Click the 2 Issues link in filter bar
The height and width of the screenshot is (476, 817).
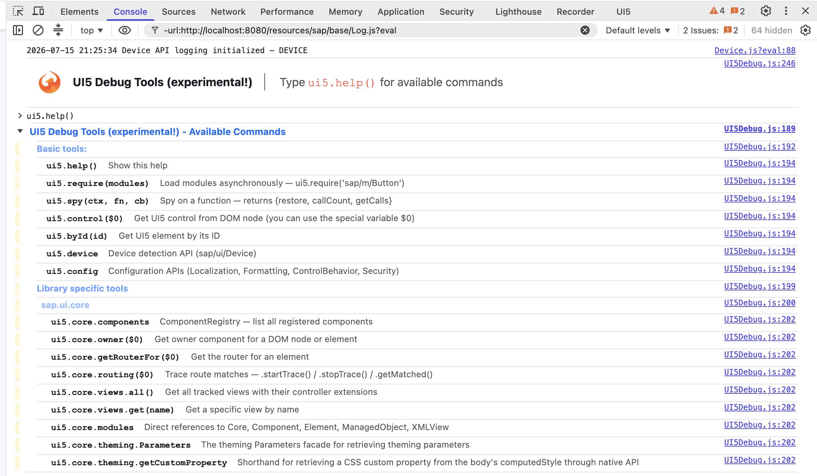pyautogui.click(x=711, y=31)
